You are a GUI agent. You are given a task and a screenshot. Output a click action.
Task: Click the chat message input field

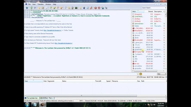pos(80,74)
